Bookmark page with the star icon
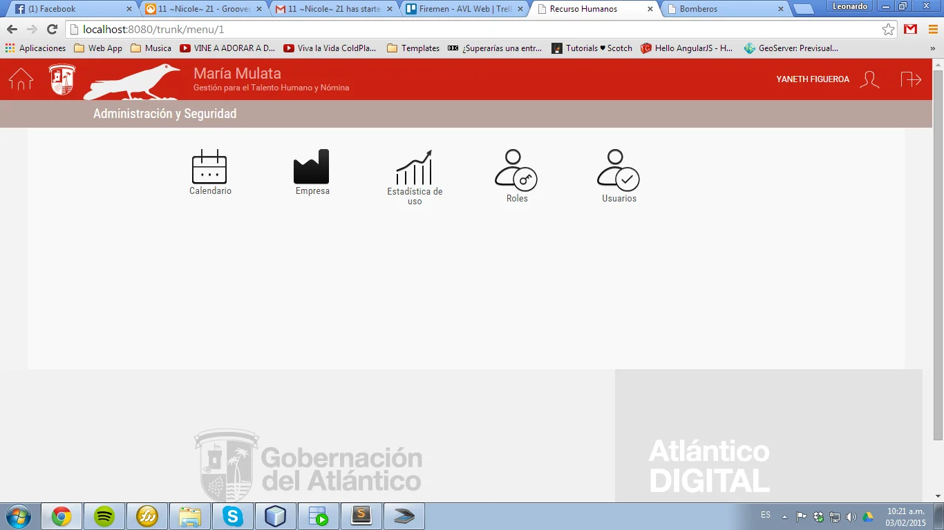 [x=888, y=30]
